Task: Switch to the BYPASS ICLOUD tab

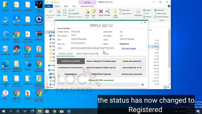Action: click(66, 54)
